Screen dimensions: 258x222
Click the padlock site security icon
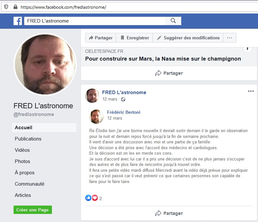click(15, 7)
